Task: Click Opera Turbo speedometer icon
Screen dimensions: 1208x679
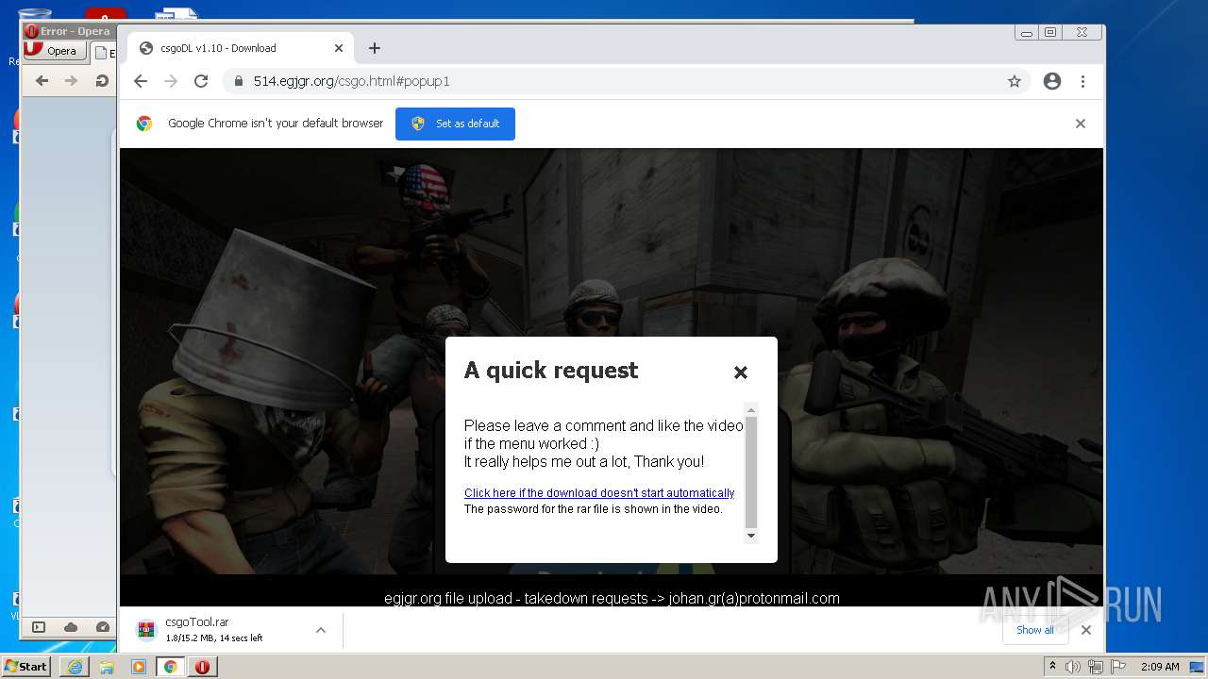Action: point(102,627)
